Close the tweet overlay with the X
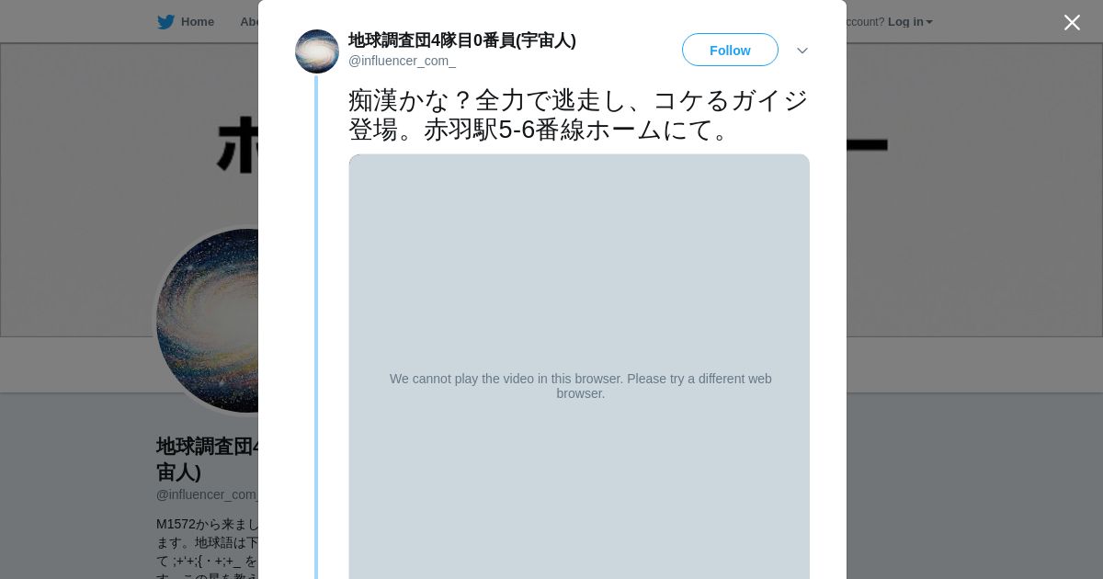 (x=1072, y=22)
